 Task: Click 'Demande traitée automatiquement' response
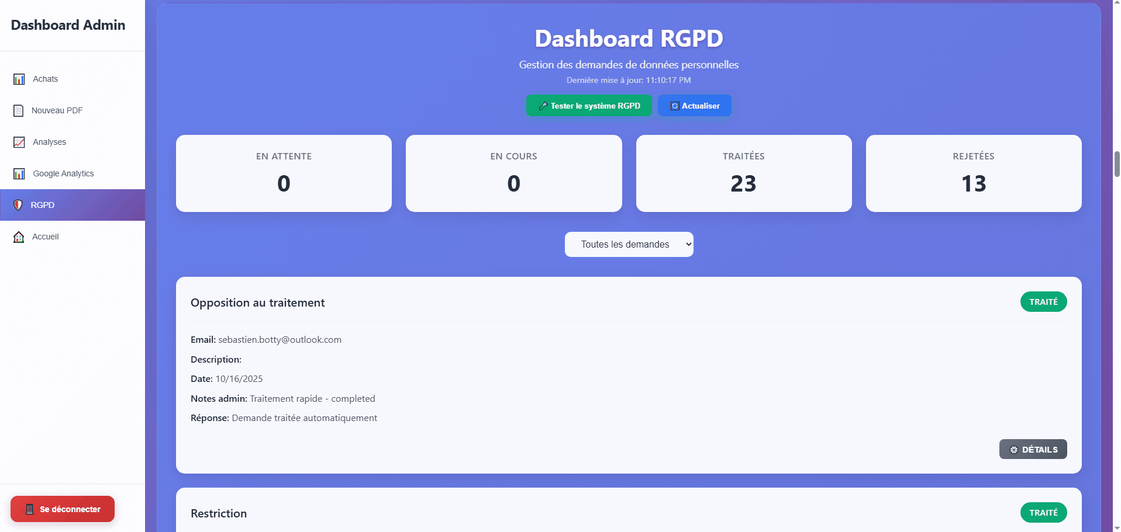304,418
